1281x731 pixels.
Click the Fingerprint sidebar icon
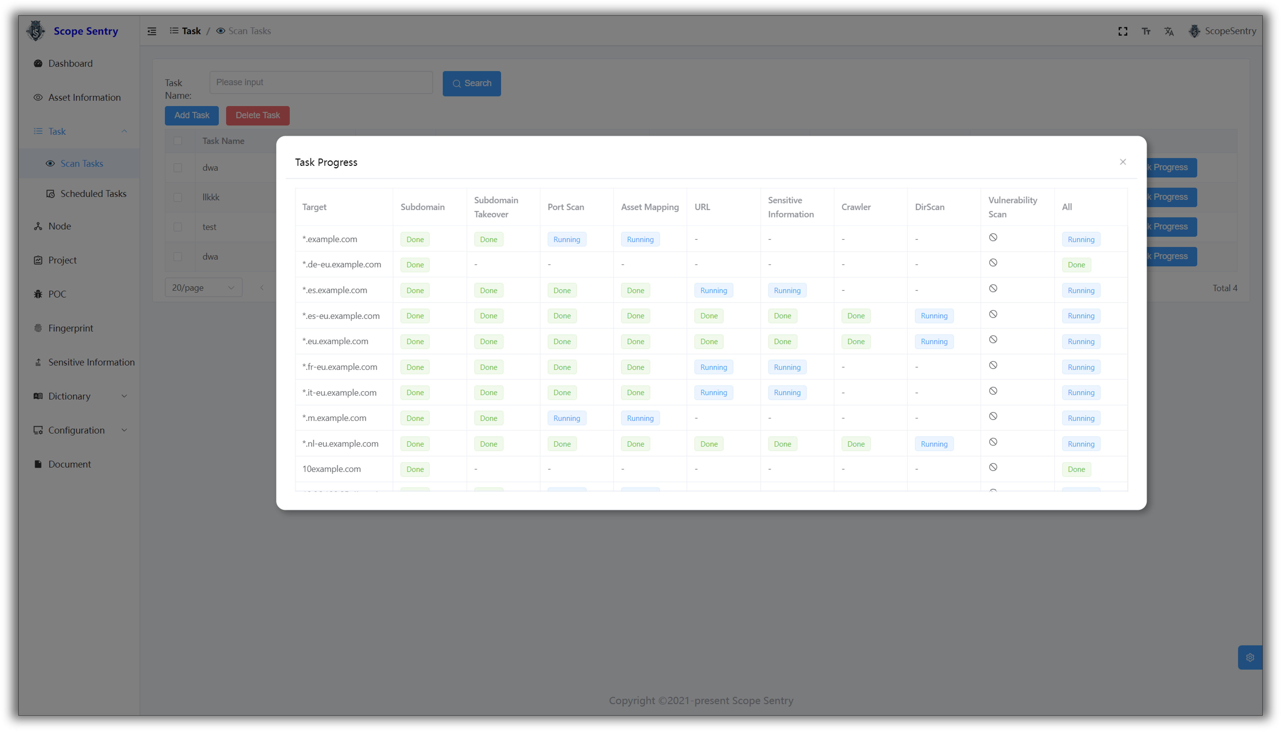click(x=38, y=328)
